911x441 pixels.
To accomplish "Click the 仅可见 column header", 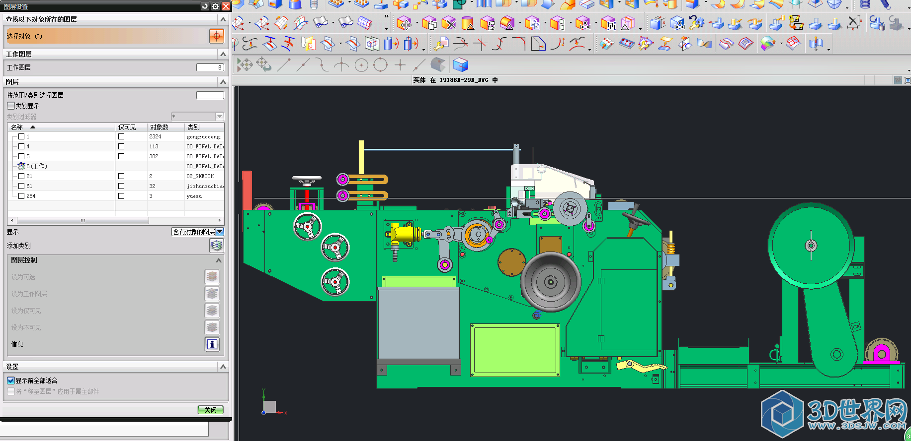I will (x=131, y=127).
